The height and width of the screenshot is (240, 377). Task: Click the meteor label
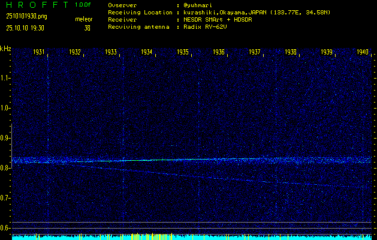[83, 19]
